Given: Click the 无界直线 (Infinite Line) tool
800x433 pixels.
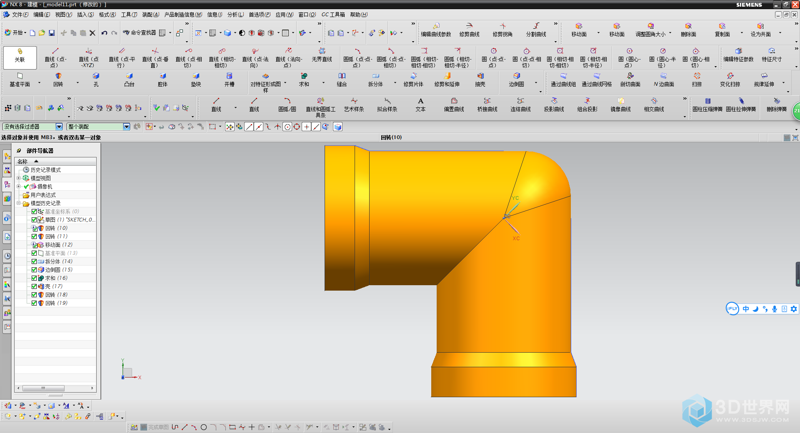Looking at the screenshot, I should coord(322,55).
